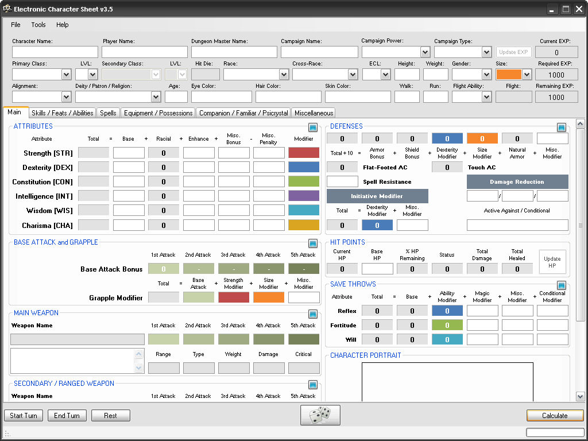Click the Active Against / Conditional field
This screenshot has height=441, width=588.
517,225
